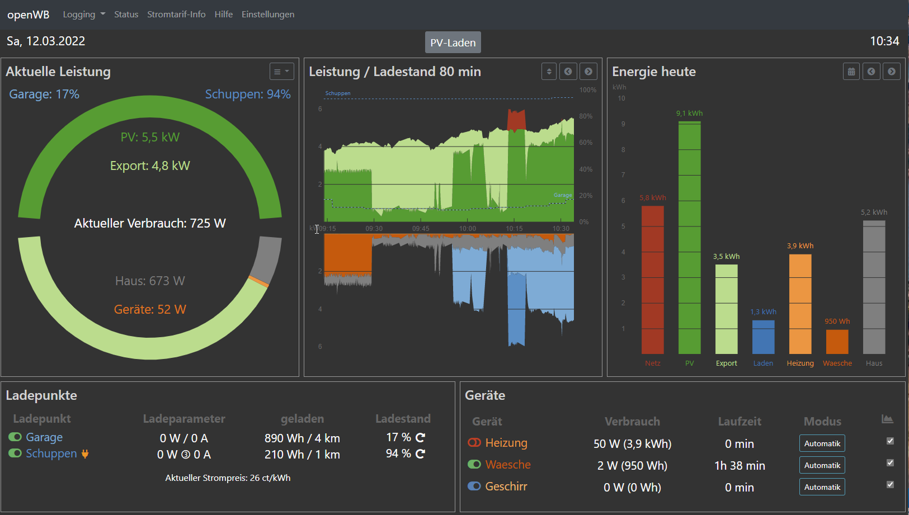Go to next period in Energie heute
Viewport: 909px width, 515px height.
pyautogui.click(x=891, y=72)
